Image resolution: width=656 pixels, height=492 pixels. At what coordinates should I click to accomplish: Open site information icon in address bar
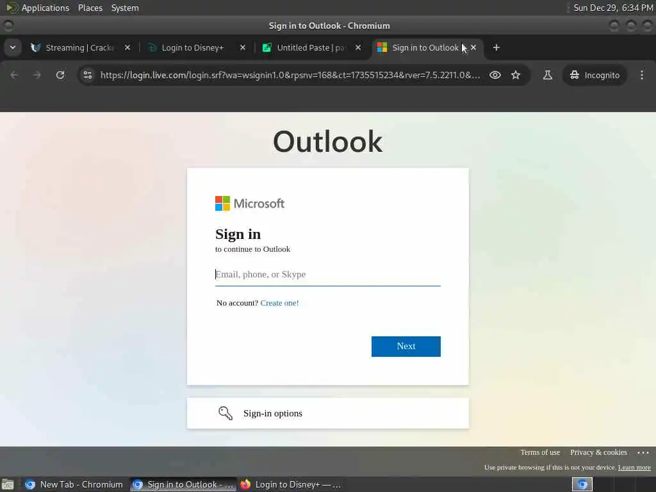[x=87, y=75]
